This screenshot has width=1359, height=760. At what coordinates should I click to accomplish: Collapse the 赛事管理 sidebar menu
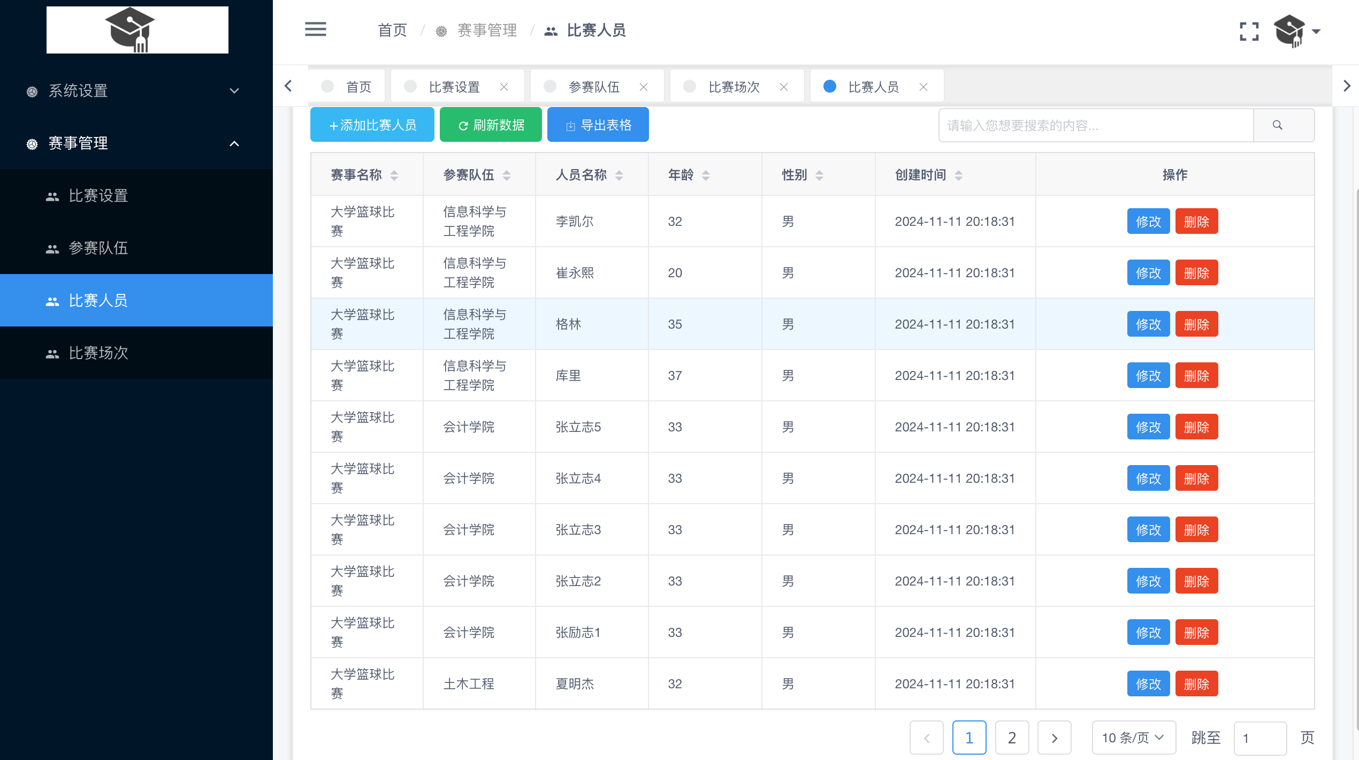tap(136, 143)
